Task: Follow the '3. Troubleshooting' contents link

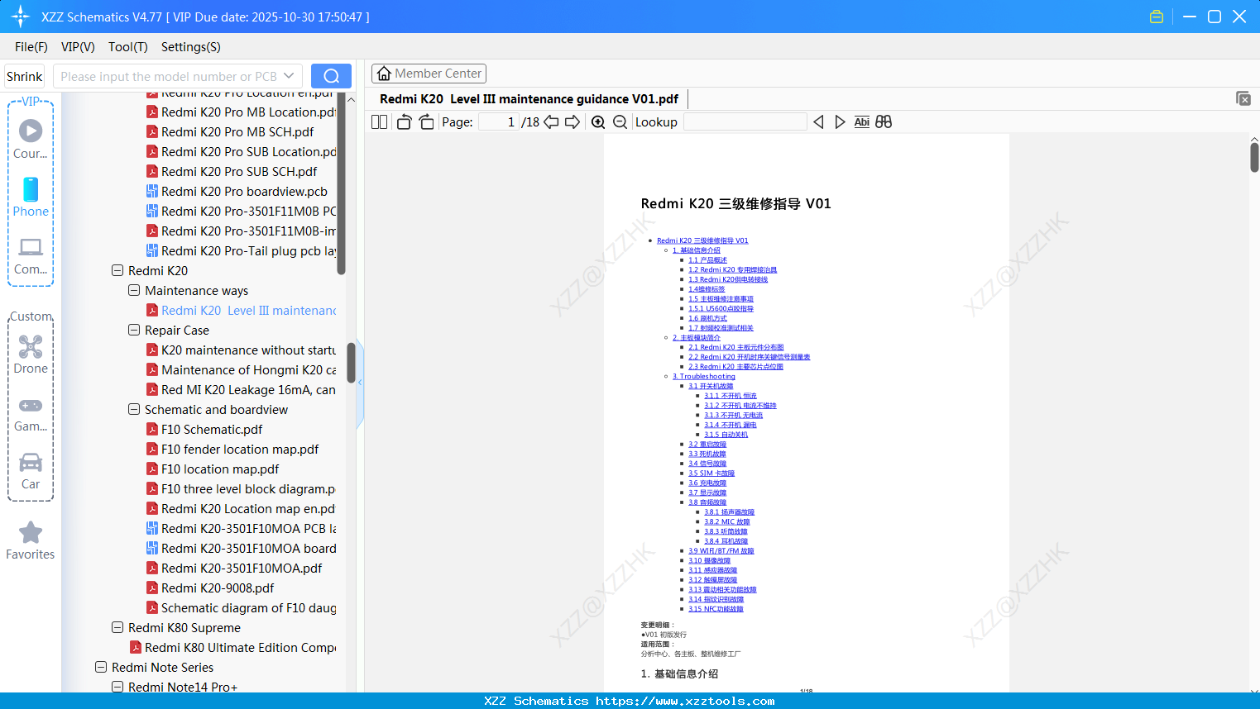Action: (x=704, y=377)
